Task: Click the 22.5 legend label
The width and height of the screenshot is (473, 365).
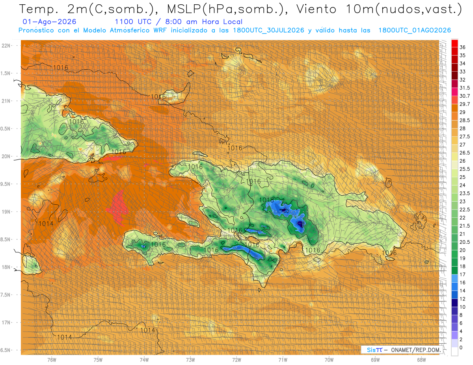Action: point(465,209)
